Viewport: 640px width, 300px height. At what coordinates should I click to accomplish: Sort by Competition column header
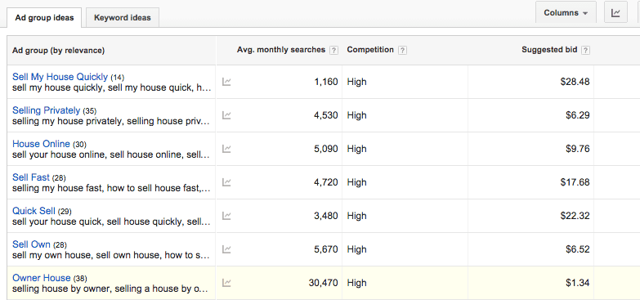tap(370, 50)
